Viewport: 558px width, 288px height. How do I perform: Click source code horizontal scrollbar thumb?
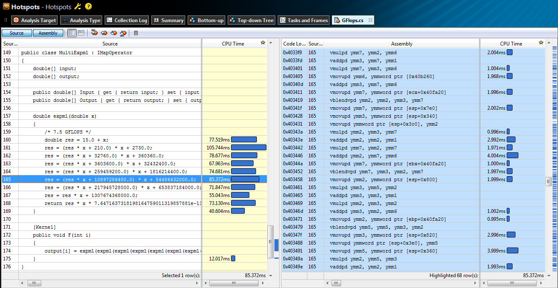34,283
